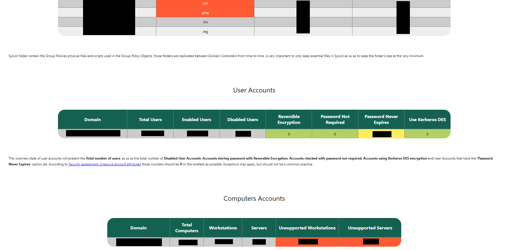This screenshot has height=250, width=506.
Task: Select the Enabled Users column header
Action: (196, 119)
